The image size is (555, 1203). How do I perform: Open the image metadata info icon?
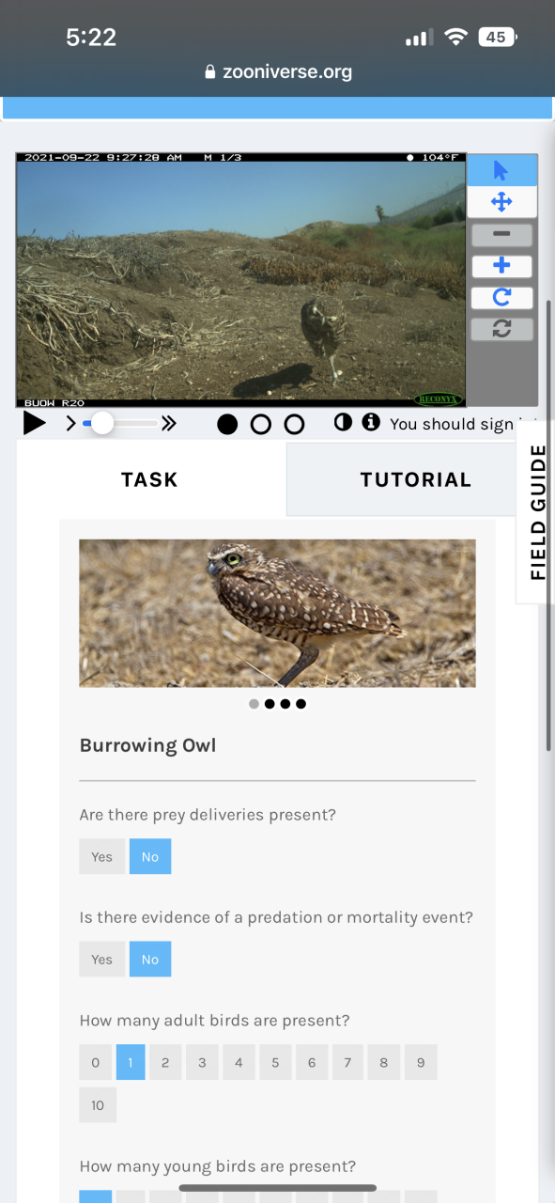371,422
